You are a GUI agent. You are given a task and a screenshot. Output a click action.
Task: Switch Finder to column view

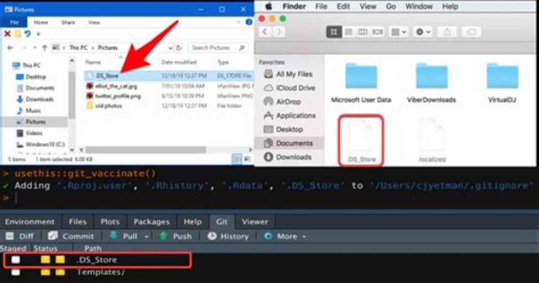[x=363, y=32]
